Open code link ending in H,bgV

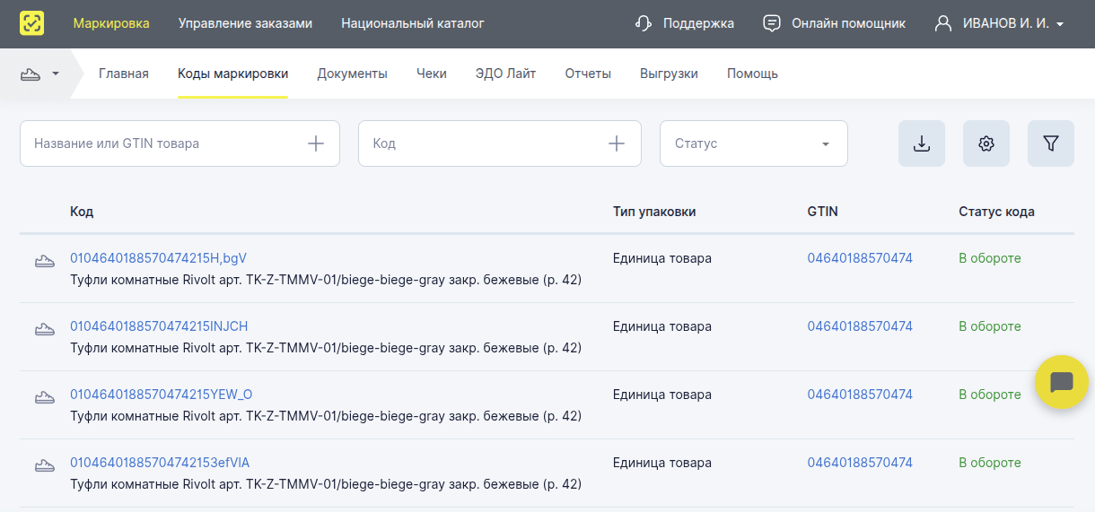coord(158,258)
